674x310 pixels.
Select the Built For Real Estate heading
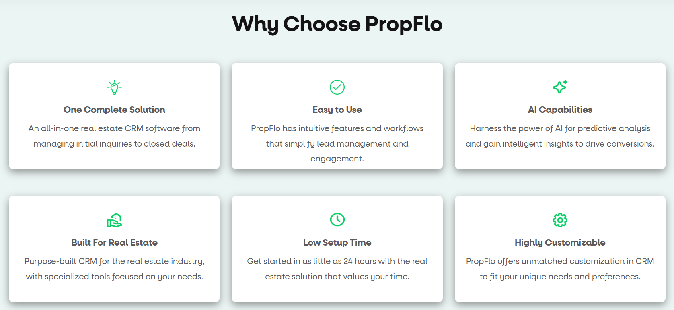(114, 242)
